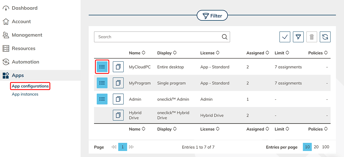
Task: Duplicate the Hybrid Drive configuration
Action: (118, 115)
